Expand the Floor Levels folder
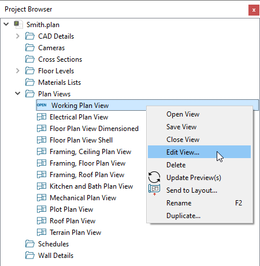 coord(18,71)
